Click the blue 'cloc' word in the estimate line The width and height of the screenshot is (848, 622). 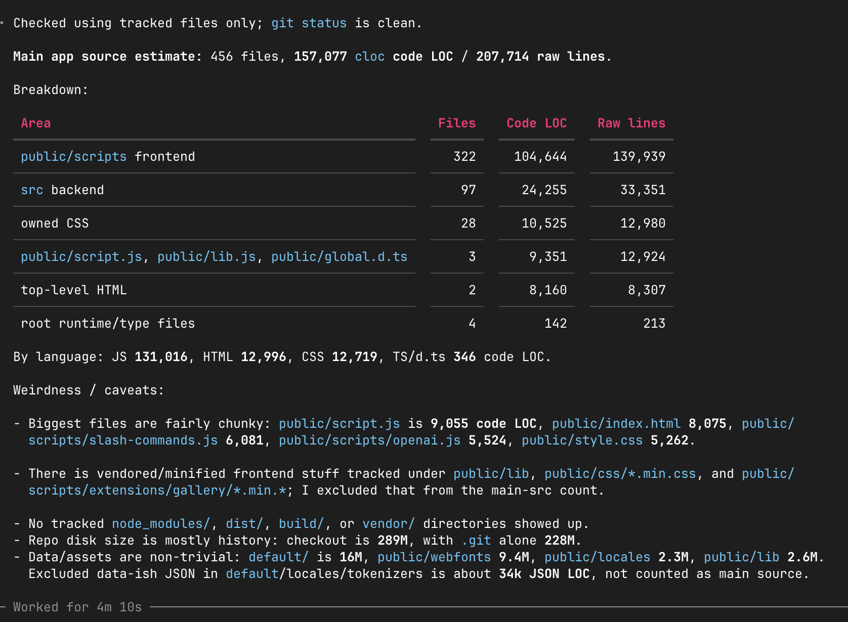tap(370, 57)
